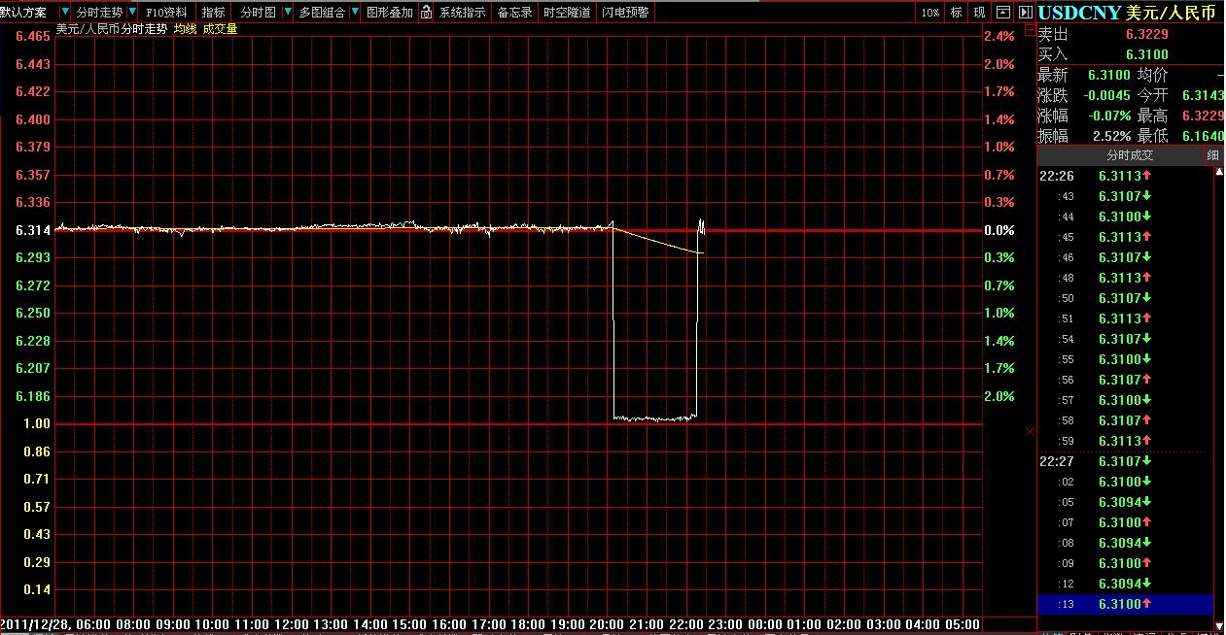Image resolution: width=1226 pixels, height=635 pixels.
Task: Launch 时空隧道 from the toolbar
Action: (567, 13)
